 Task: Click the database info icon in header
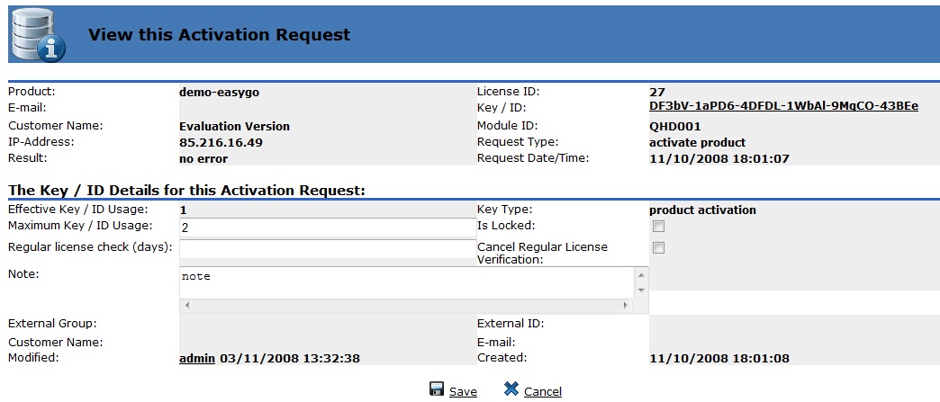[x=38, y=34]
